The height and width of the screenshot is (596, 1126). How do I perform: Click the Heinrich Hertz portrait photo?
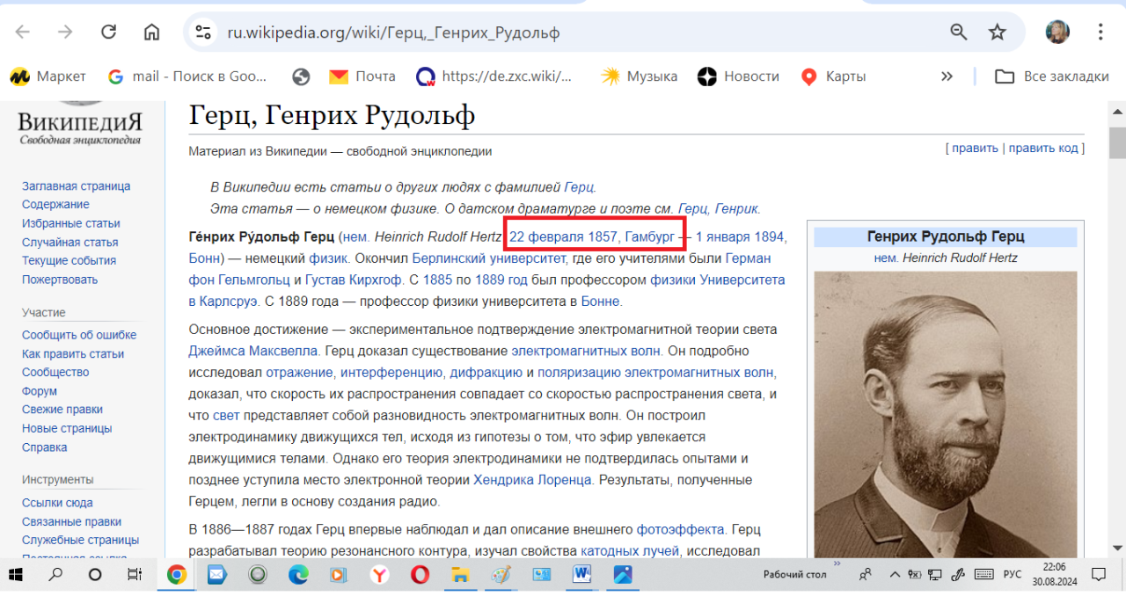(945, 413)
